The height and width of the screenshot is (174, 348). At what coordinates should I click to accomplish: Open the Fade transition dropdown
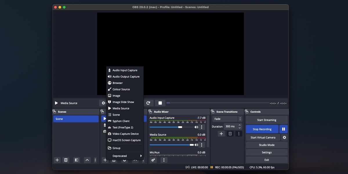pyautogui.click(x=227, y=119)
